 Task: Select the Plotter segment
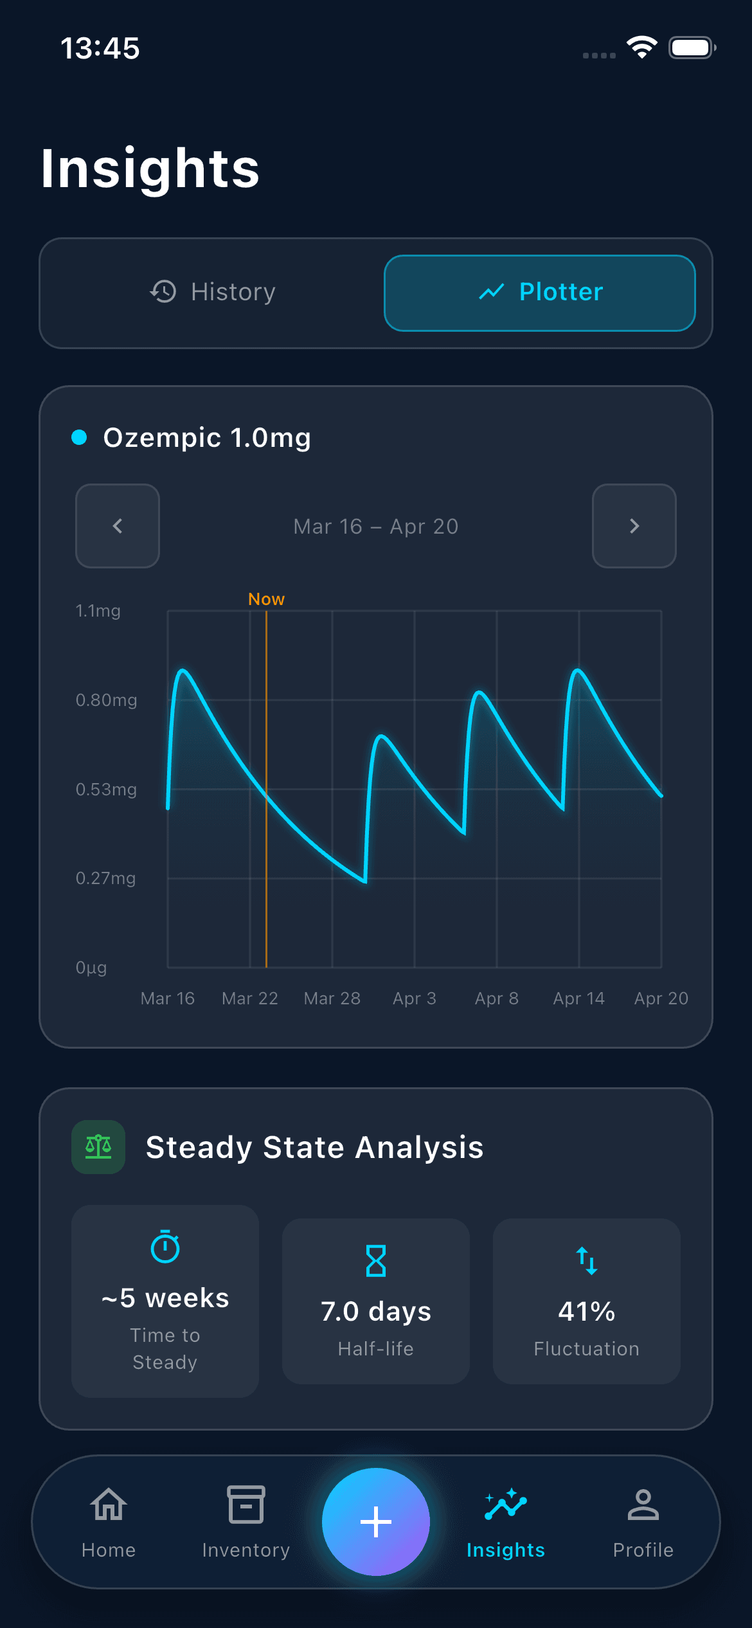[540, 293]
